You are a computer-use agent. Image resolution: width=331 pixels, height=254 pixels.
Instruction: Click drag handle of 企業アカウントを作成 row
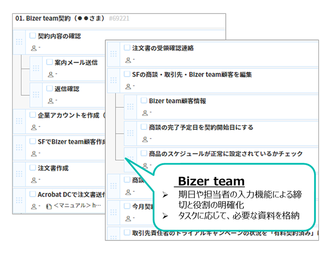click(19, 121)
